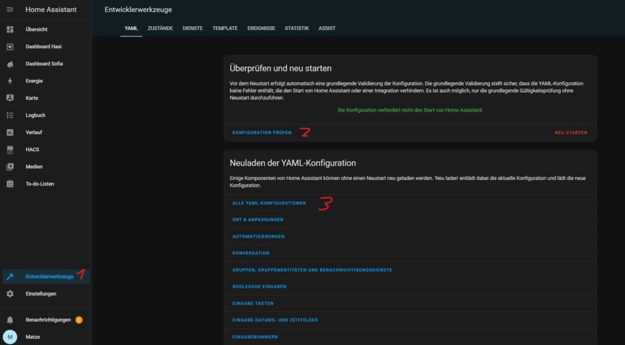The image size is (625, 345).
Task: Click the Neuladen der YAML-Konfiguration heading
Action: pos(293,163)
